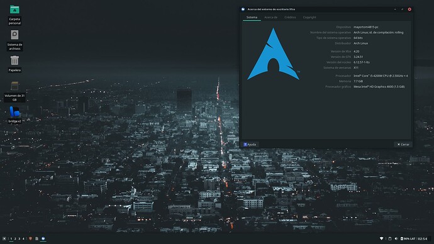Image resolution: width=434 pixels, height=244 pixels.
Task: Click the window menu icon of the Xfce dialog
Action: (243, 9)
